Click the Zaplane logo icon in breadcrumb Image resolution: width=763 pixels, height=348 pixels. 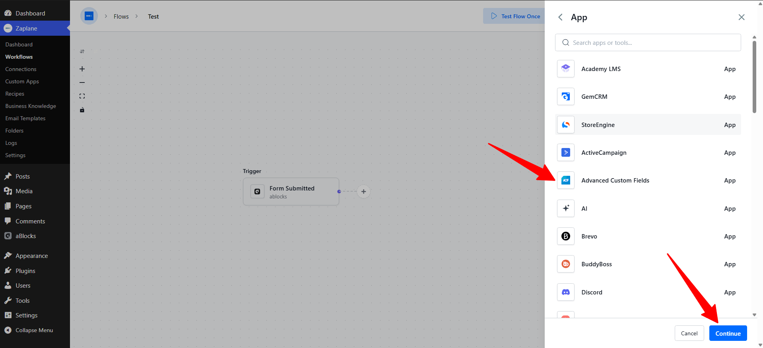(x=89, y=16)
